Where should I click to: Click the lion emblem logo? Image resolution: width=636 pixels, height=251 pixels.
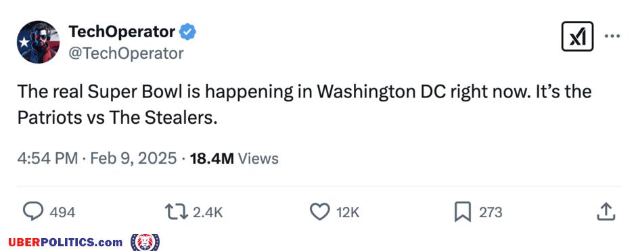(x=145, y=242)
